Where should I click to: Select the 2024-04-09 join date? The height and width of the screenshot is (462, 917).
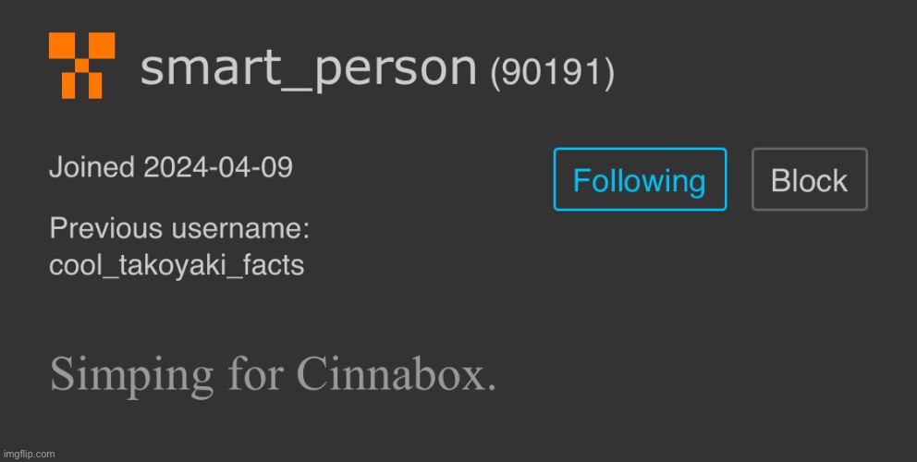point(218,167)
